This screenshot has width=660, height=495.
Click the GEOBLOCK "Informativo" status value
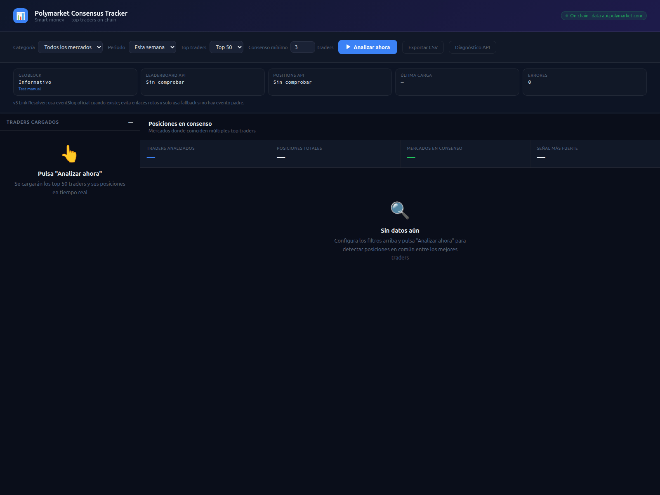tap(35, 82)
